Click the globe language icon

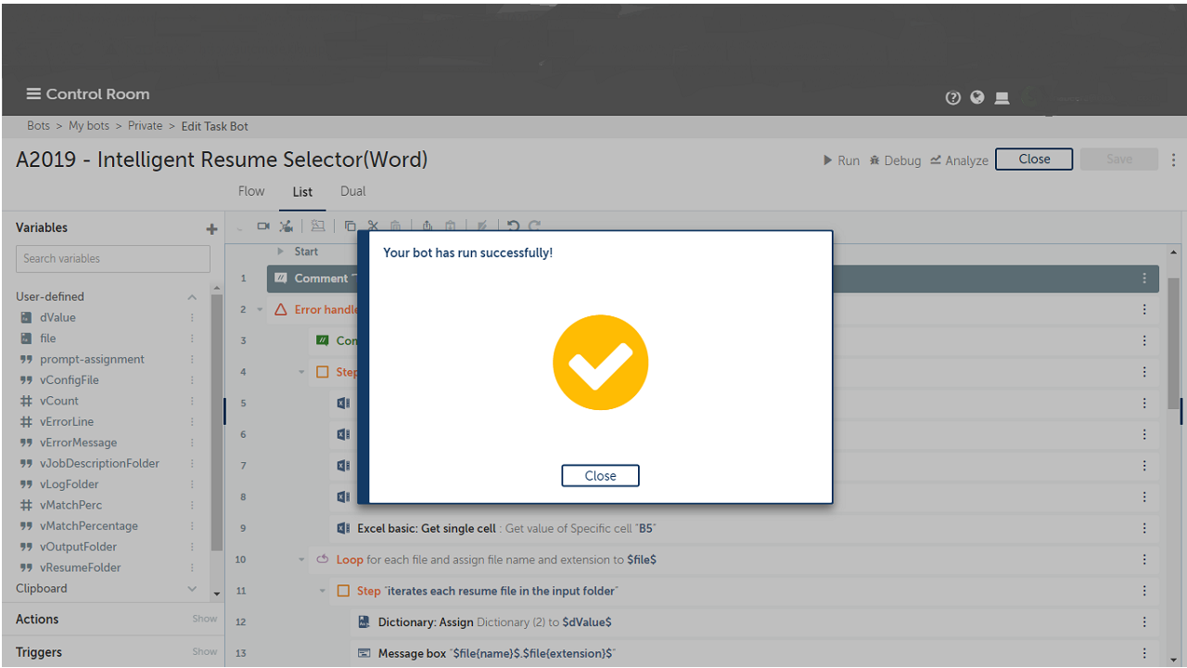point(976,97)
